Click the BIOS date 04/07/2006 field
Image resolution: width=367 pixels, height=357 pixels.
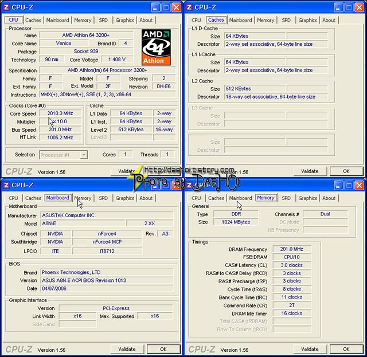point(107,288)
